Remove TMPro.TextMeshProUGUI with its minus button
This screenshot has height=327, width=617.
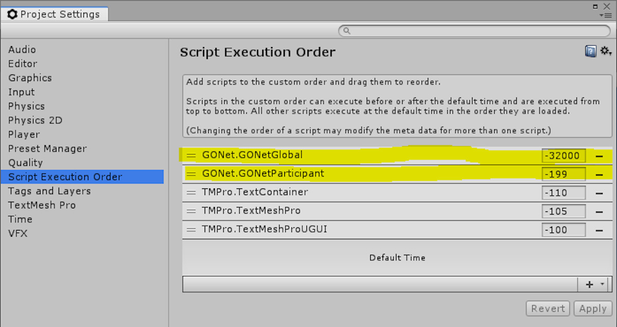(x=600, y=230)
